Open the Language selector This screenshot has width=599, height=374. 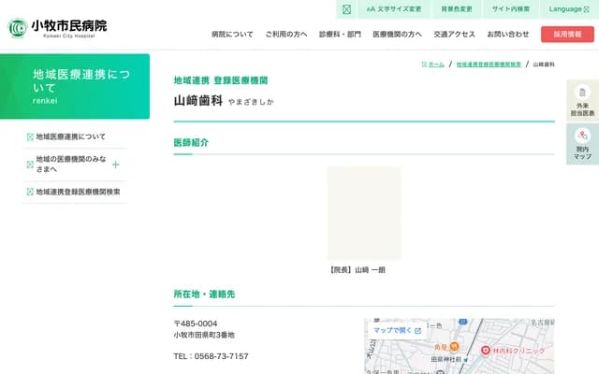(569, 9)
